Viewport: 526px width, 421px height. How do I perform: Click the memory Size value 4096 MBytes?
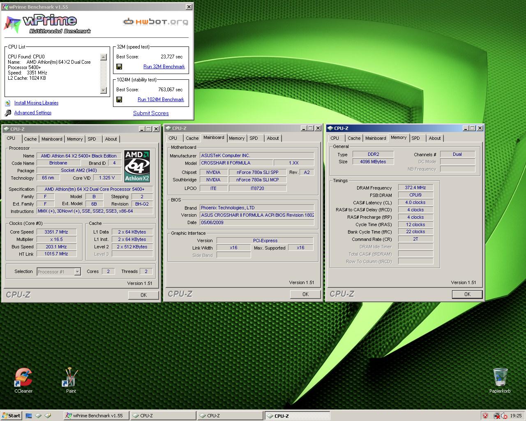pyautogui.click(x=373, y=162)
